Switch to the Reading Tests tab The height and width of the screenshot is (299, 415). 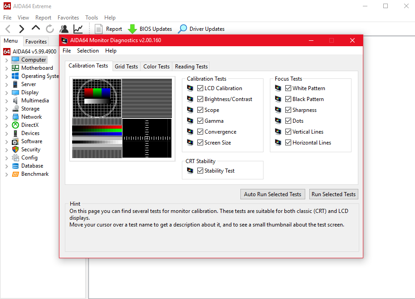pos(191,67)
